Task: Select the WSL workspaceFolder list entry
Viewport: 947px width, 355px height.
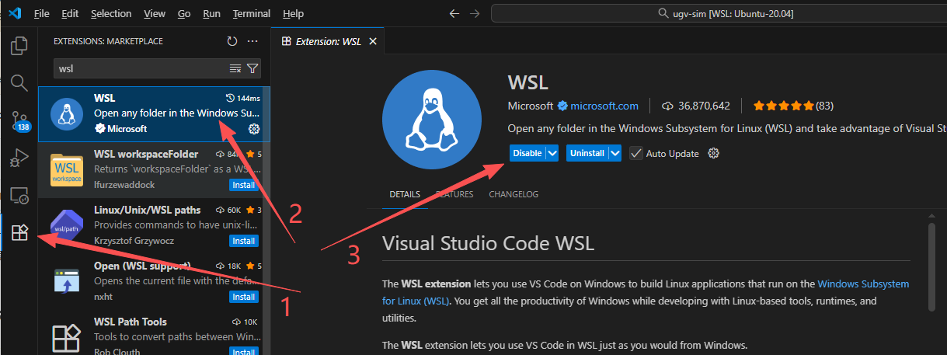Action: 154,169
